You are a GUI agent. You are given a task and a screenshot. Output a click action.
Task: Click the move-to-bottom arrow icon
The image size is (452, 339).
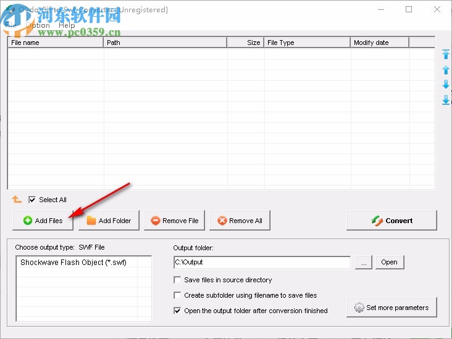pyautogui.click(x=446, y=100)
